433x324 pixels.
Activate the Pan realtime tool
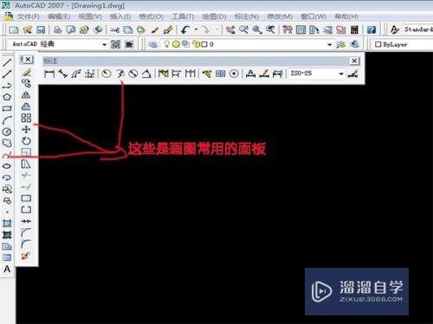pyautogui.click(x=230, y=29)
